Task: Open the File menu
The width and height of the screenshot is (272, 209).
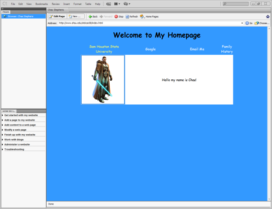Action: tap(13, 4)
